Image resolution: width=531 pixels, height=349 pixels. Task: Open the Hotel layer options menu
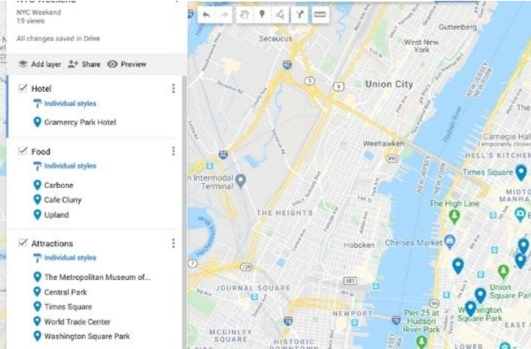point(173,89)
